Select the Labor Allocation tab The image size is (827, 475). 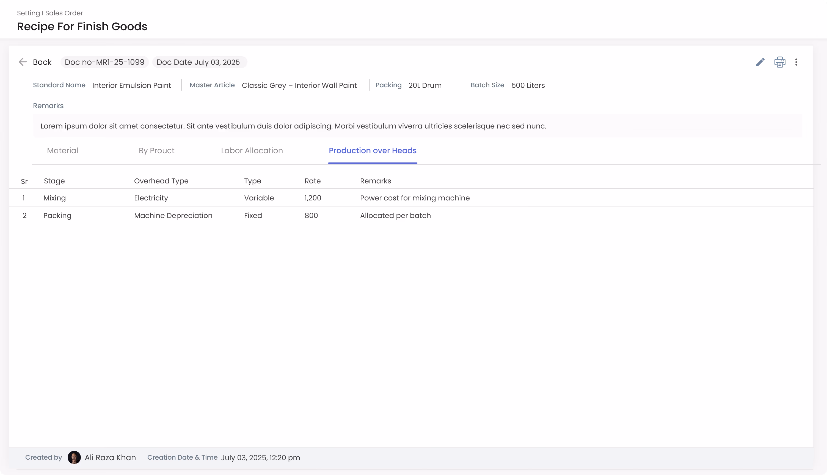click(252, 150)
